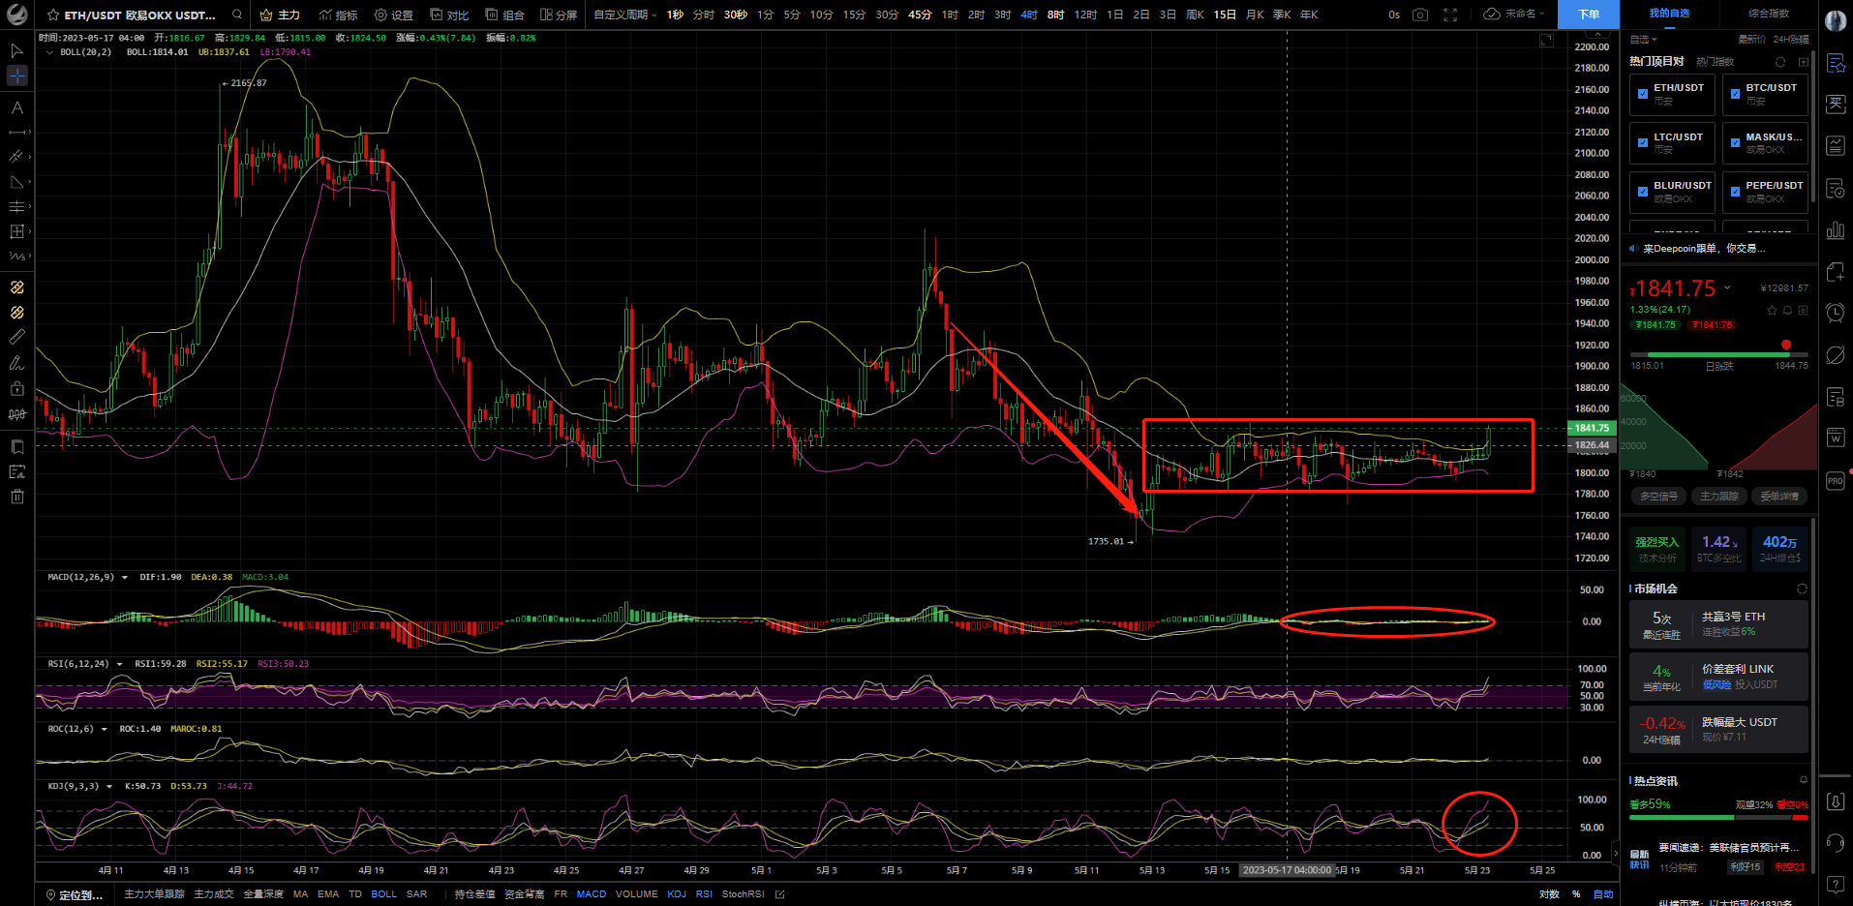Enter fullscreen chart mode
Viewport: 1853px width, 906px height.
1450,15
